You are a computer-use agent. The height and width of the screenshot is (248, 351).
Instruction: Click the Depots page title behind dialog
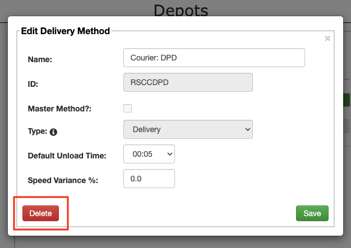(181, 10)
